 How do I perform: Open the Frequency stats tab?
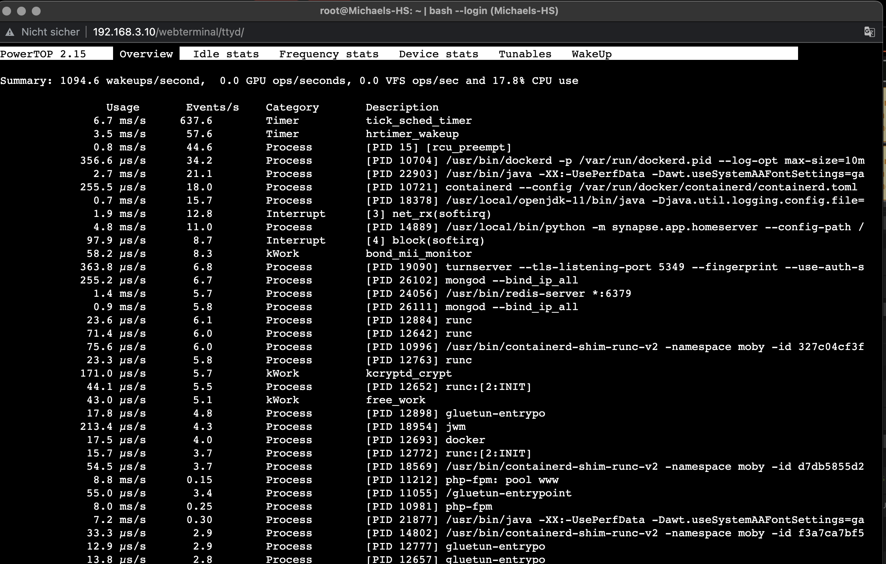[x=328, y=54]
